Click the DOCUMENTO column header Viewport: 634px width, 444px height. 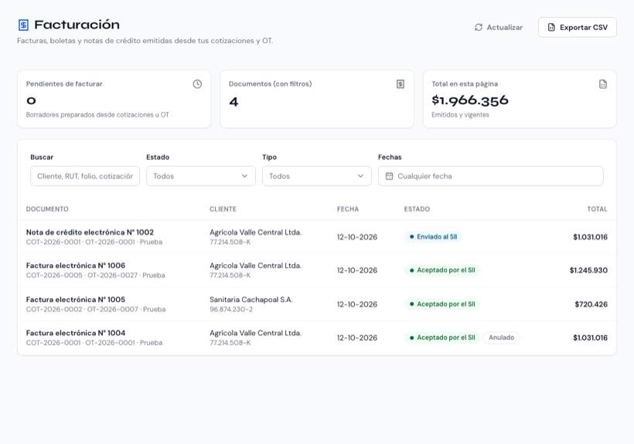47,209
